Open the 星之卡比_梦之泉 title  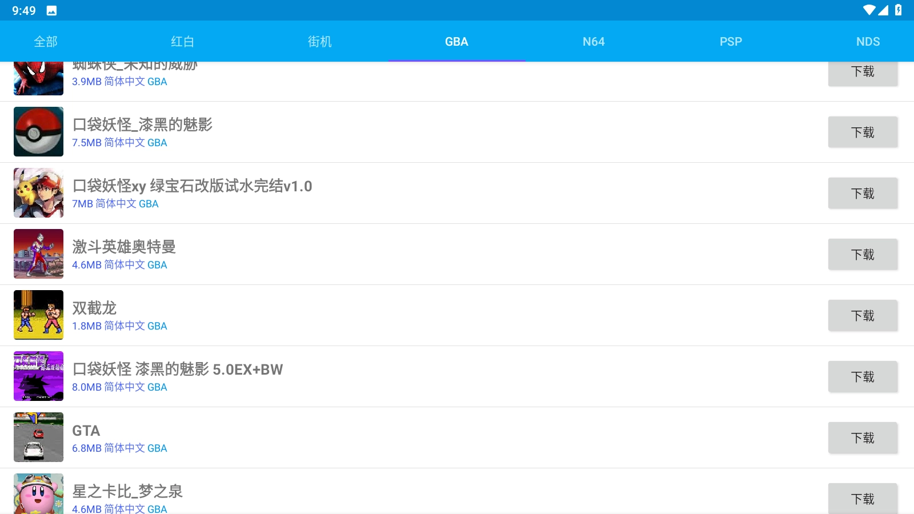tap(127, 491)
